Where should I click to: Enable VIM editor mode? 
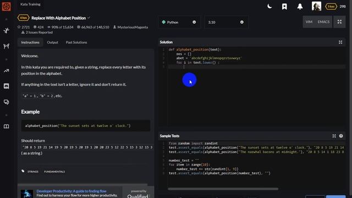click(309, 22)
